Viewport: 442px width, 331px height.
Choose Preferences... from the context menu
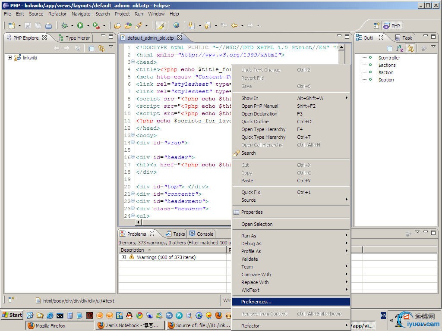[x=291, y=302]
